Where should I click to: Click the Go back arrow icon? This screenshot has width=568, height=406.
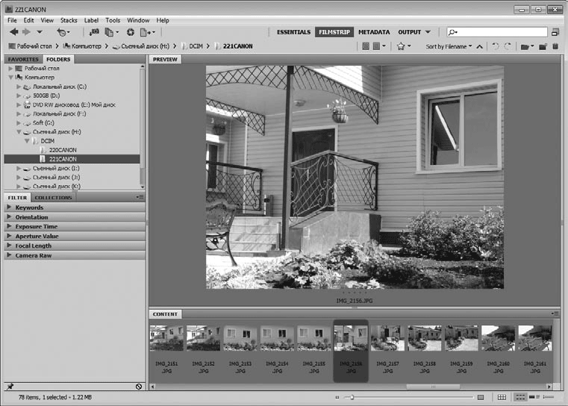pyautogui.click(x=13, y=32)
